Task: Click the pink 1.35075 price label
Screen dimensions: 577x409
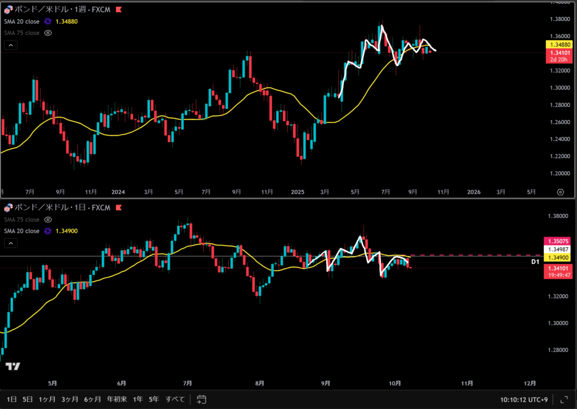Action: (x=557, y=240)
